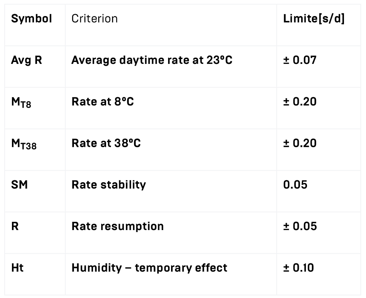The image size is (366, 298).
Task: Click 'Humidity – temporary effect' criterion
Action: 149,268
